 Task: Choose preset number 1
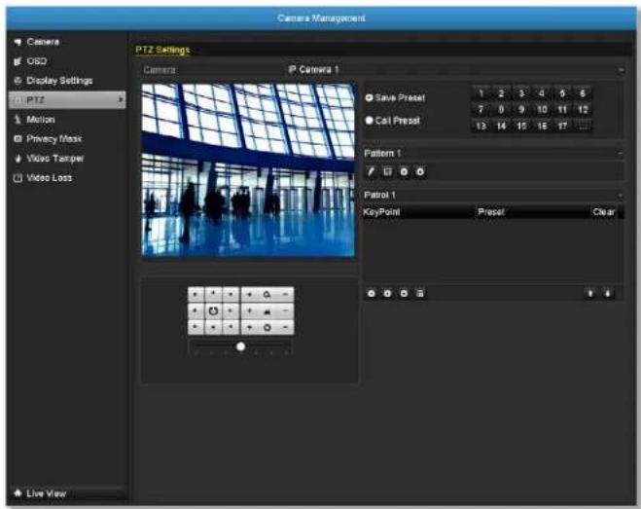coord(481,93)
